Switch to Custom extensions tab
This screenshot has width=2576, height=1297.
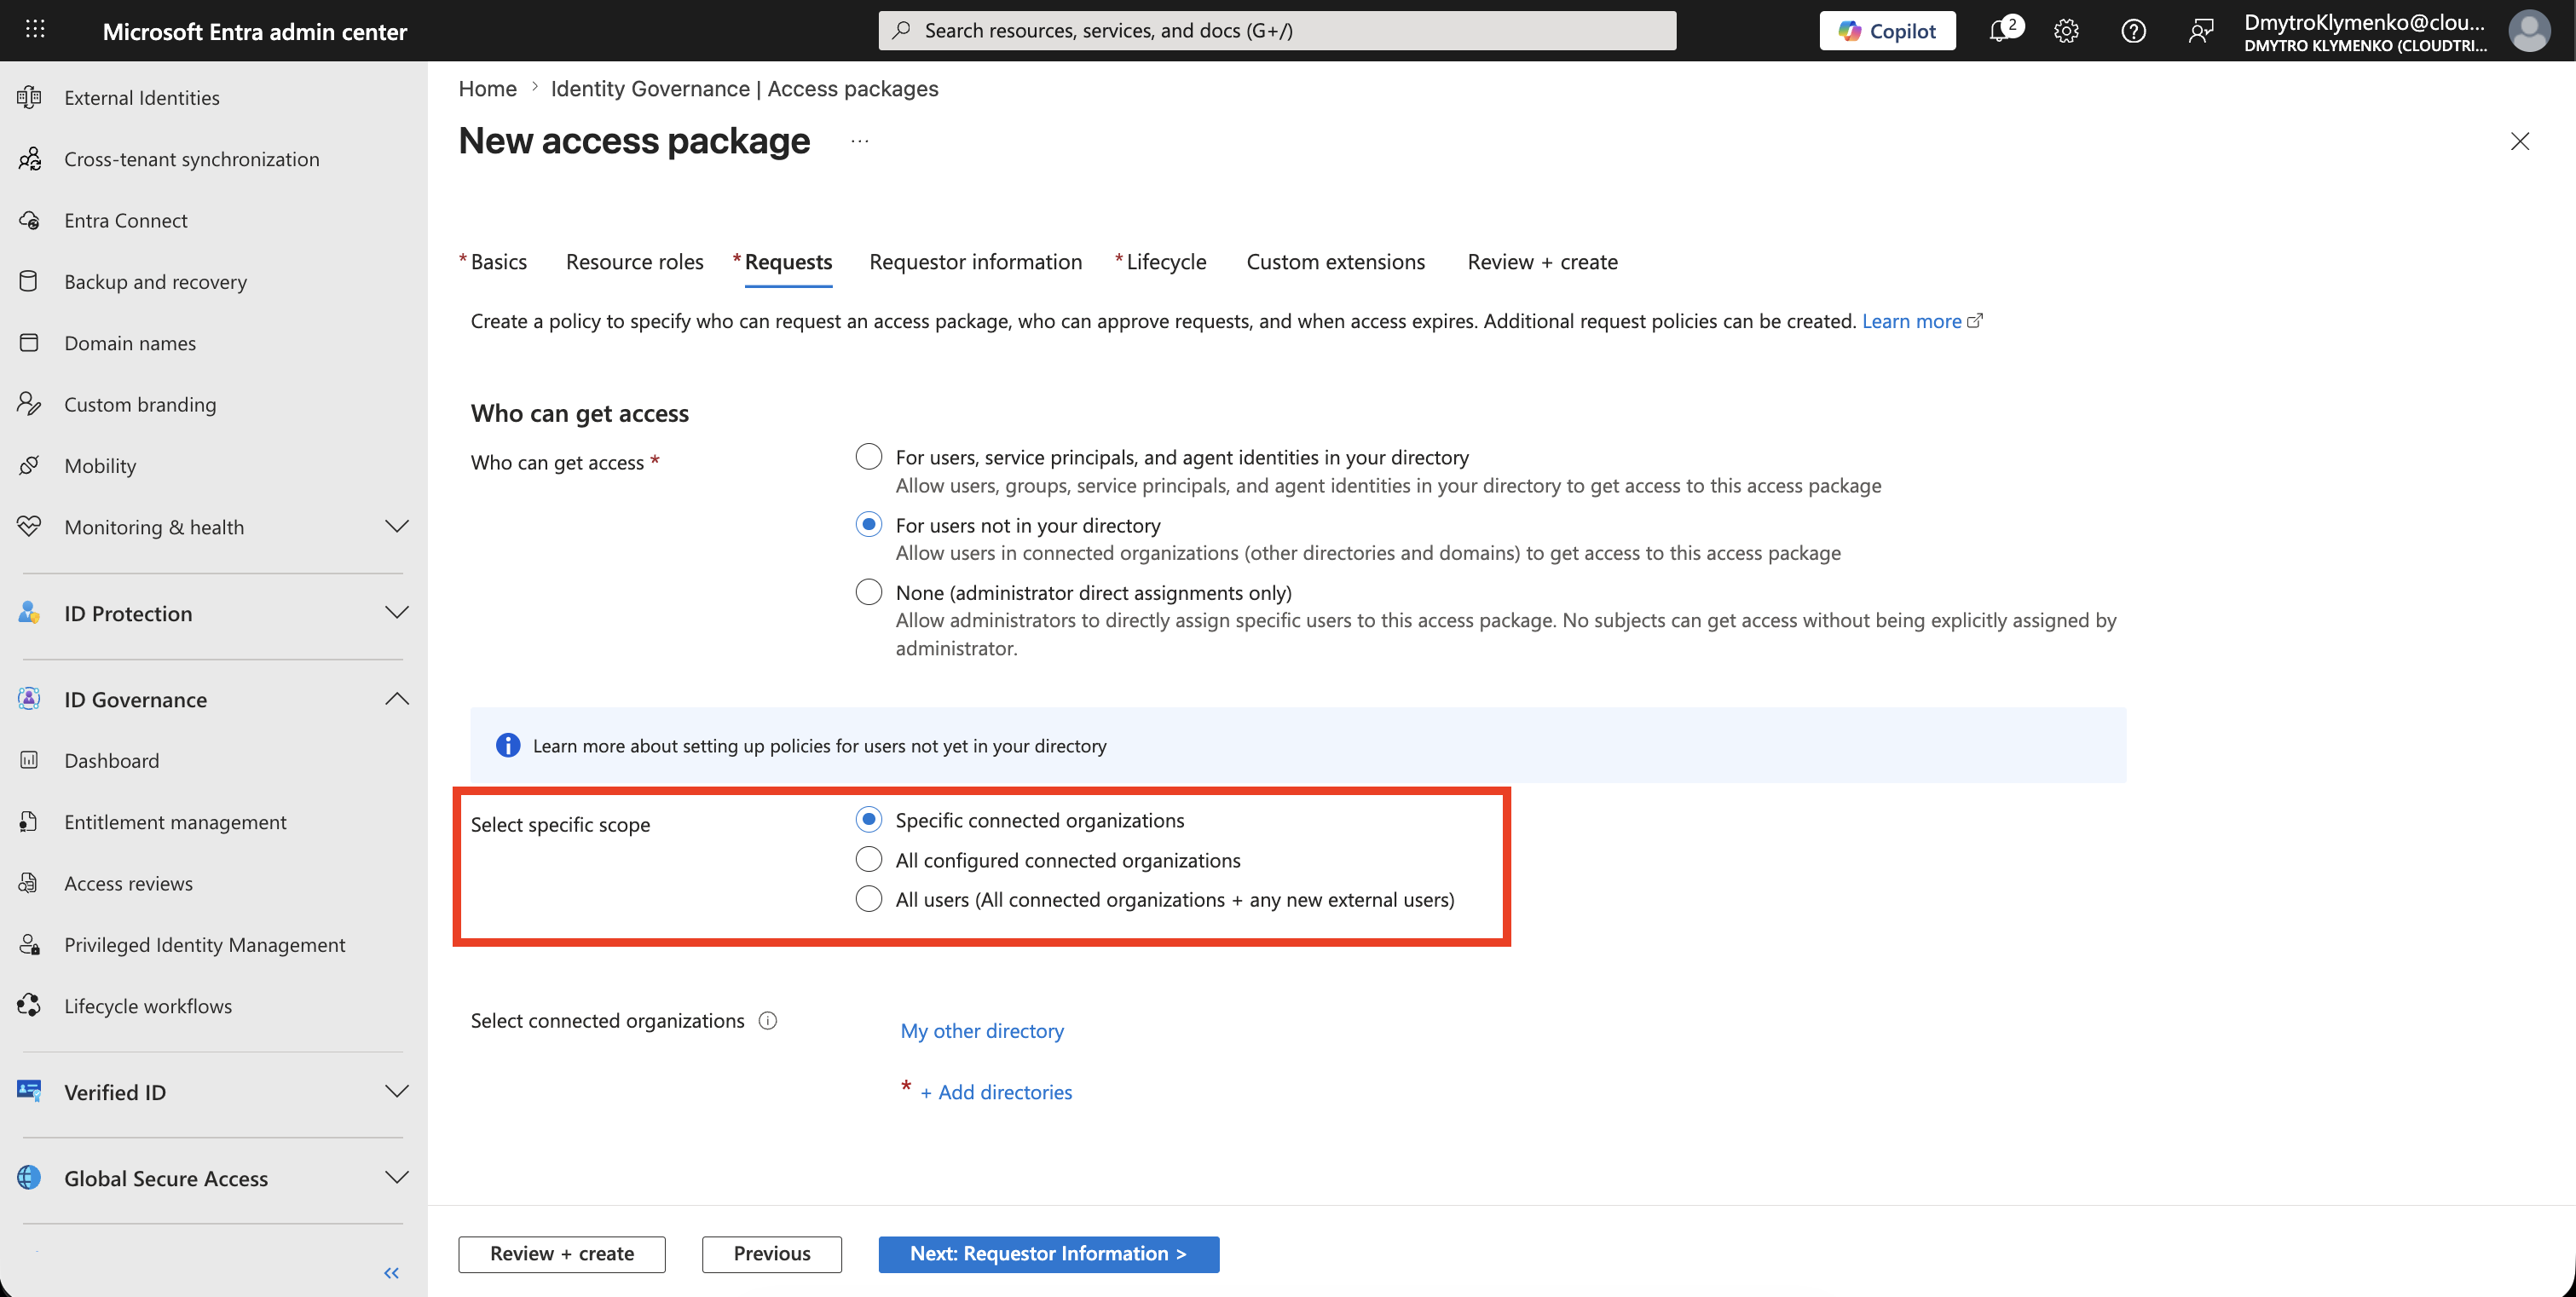pyautogui.click(x=1335, y=262)
